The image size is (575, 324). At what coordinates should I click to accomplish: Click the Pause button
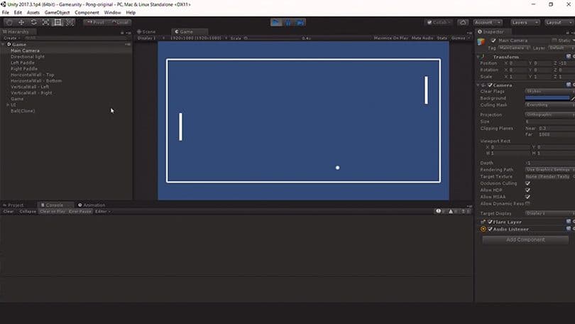[287, 22]
